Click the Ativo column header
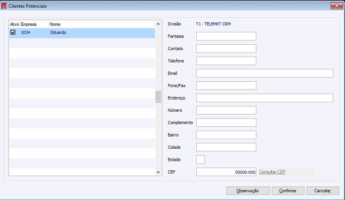Viewport: 345px width, 200px height. pos(15,24)
